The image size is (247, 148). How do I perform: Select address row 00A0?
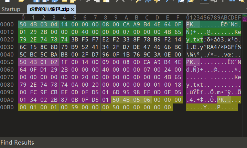coord(7,100)
